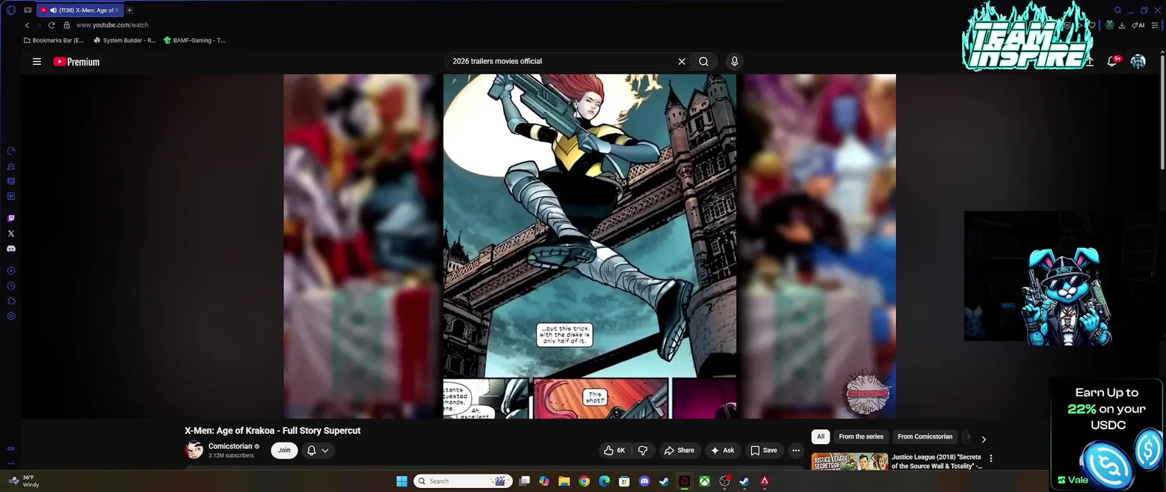Open Task View from taskbar

(x=524, y=481)
